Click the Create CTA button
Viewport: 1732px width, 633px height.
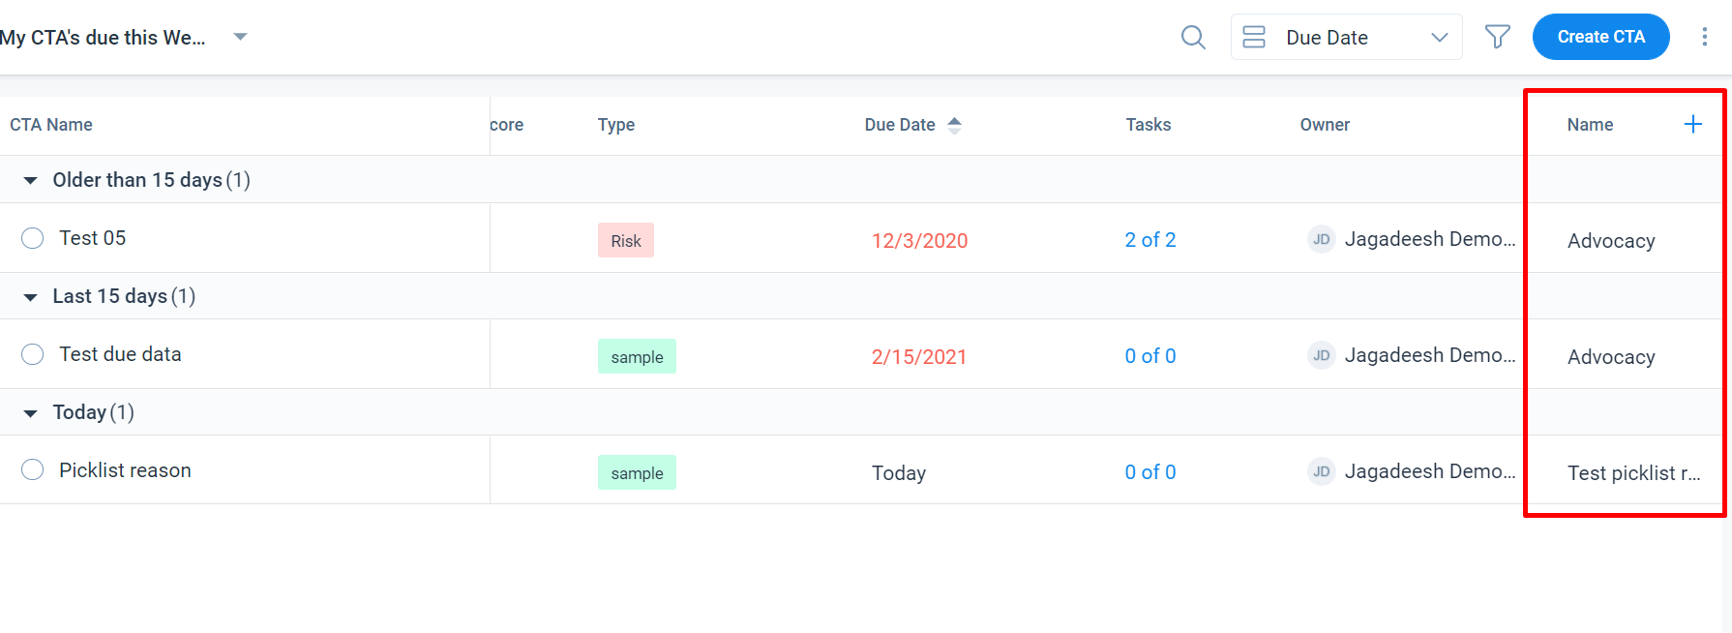1600,37
